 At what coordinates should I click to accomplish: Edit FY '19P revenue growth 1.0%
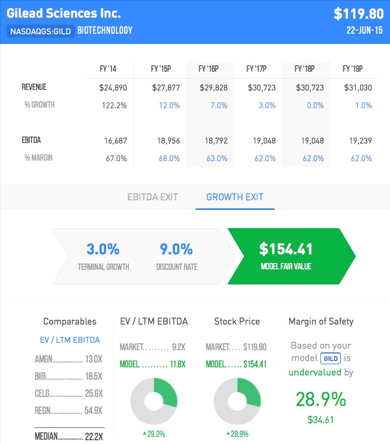tap(363, 106)
